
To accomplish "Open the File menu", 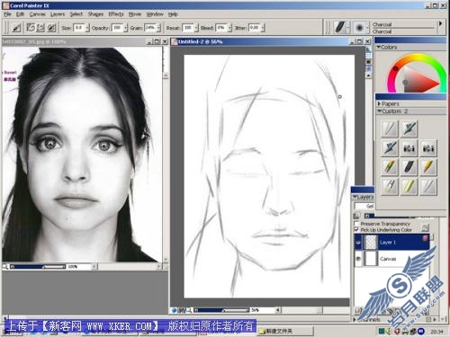I will [x=7, y=14].
